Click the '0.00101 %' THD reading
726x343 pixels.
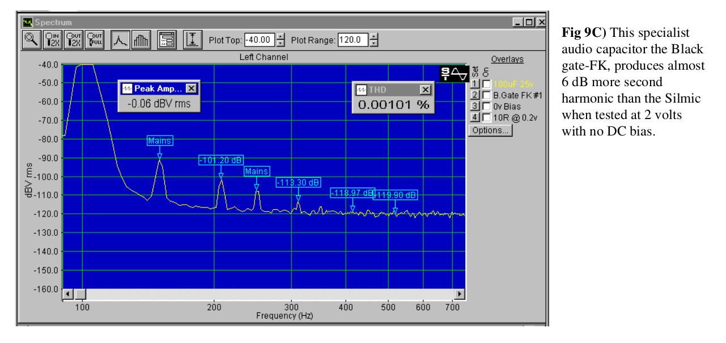(x=394, y=105)
